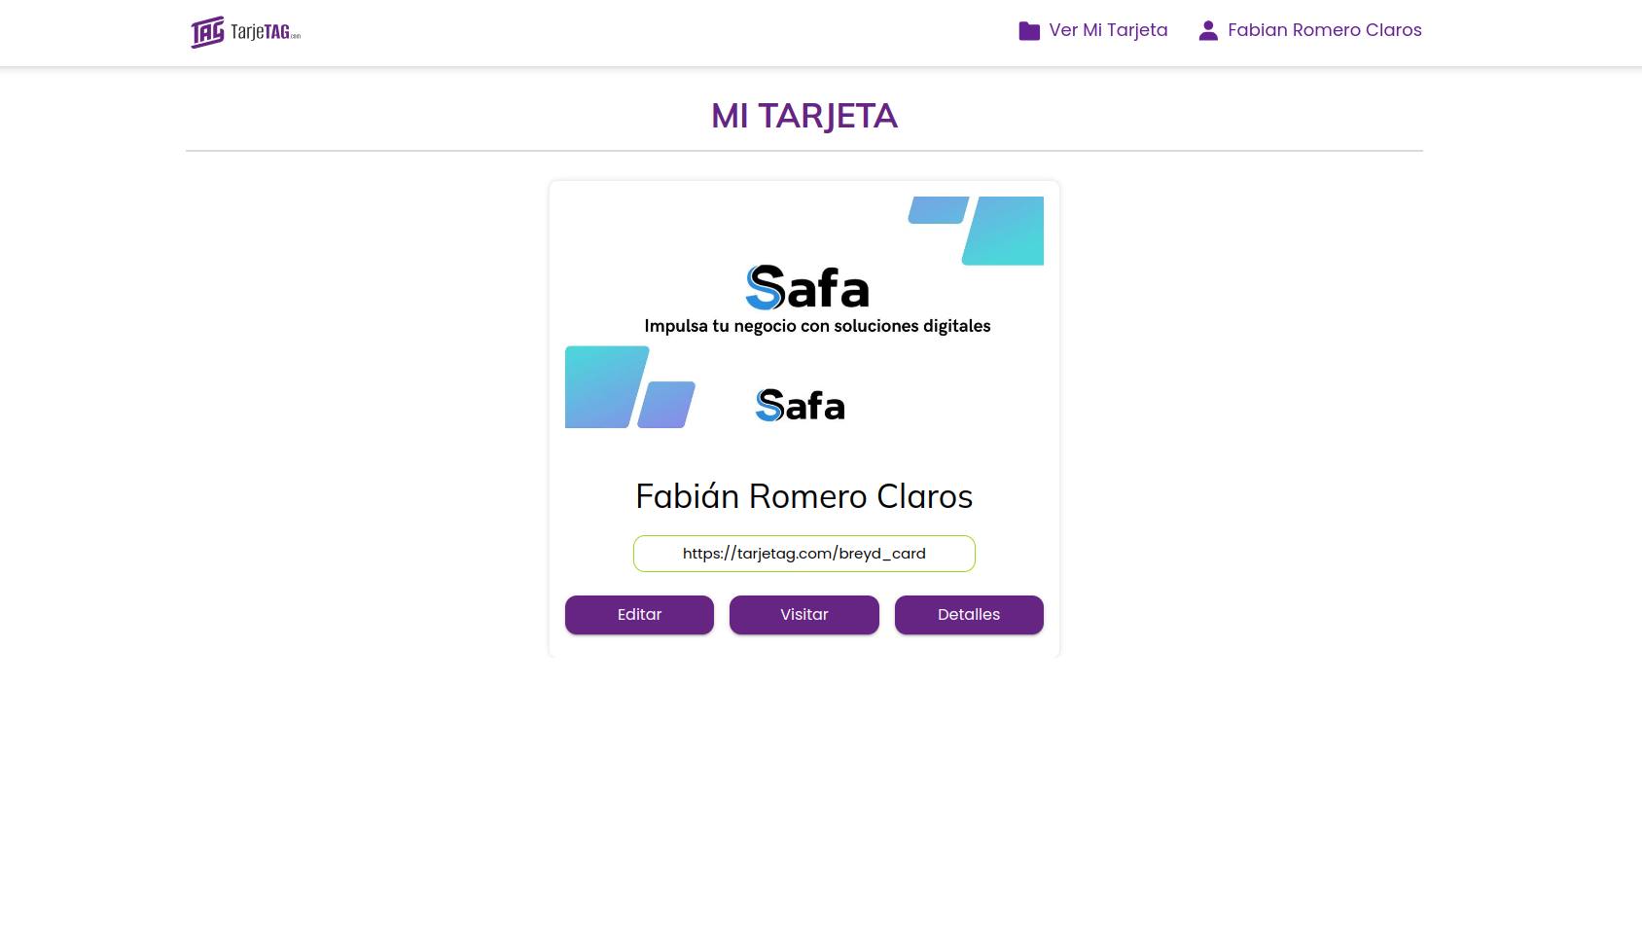Open the Ver Mi Tarjeta menu item

(x=1107, y=30)
